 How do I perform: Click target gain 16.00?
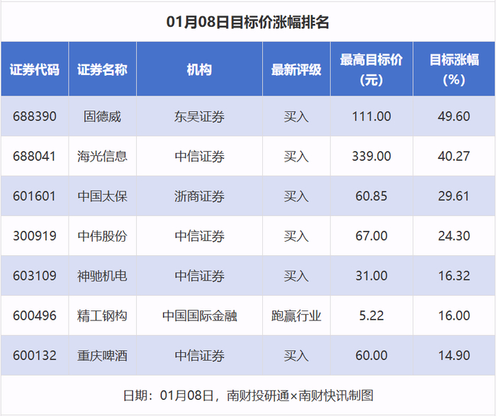(x=454, y=315)
